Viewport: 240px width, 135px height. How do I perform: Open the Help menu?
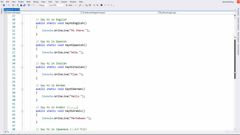point(81,2)
